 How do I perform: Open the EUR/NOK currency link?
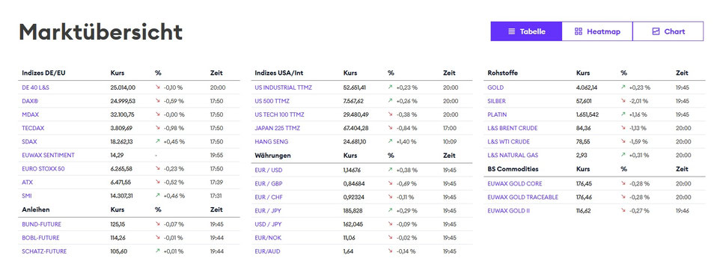point(268,238)
